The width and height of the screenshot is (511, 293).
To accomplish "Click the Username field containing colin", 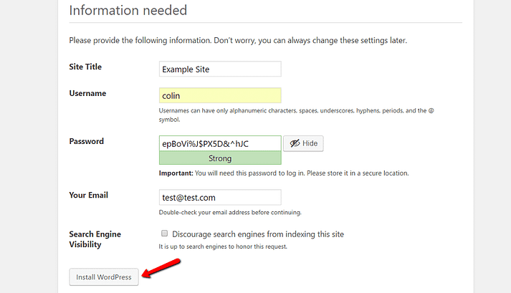I will tap(220, 96).
